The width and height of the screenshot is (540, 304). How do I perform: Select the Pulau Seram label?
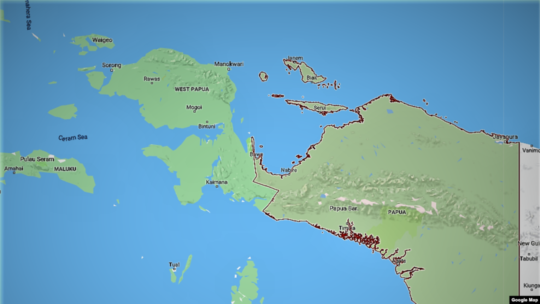click(x=37, y=159)
